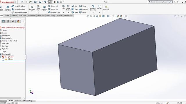Select the Mirror tool
This screenshot has height=104, width=186.
pos(83,12)
